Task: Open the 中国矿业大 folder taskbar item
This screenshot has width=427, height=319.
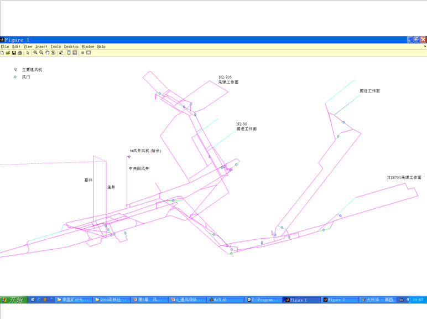Action: [x=74, y=300]
